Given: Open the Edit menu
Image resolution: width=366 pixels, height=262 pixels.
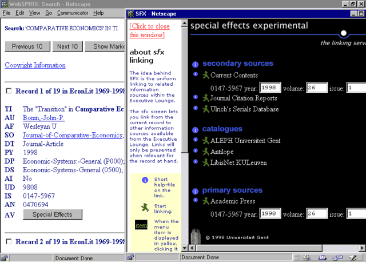Looking at the screenshot, I should click(x=20, y=13).
